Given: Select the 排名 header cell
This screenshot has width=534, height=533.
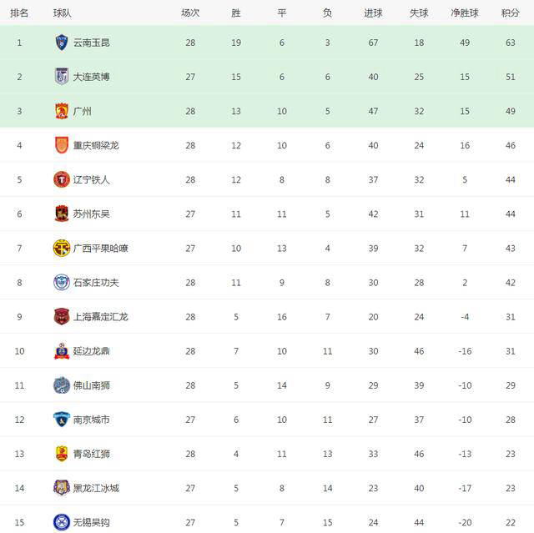Looking at the screenshot, I should [x=19, y=13].
